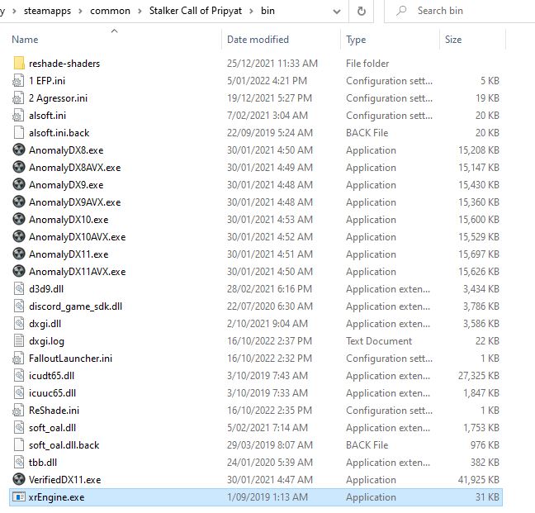Viewport: 535px width, 513px height.
Task: Click the reshade-shaders folder icon
Action: pos(19,63)
